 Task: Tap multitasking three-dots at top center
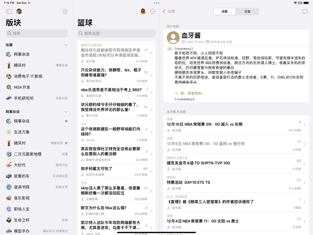[x=156, y=3]
